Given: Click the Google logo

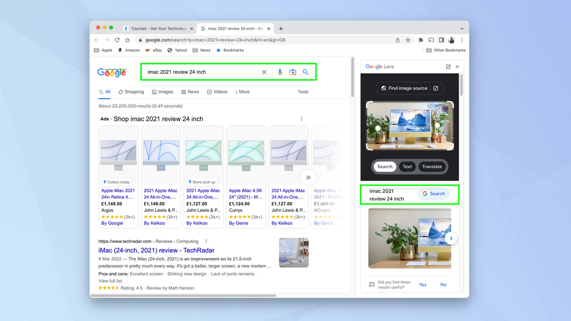Looking at the screenshot, I should 111,71.
